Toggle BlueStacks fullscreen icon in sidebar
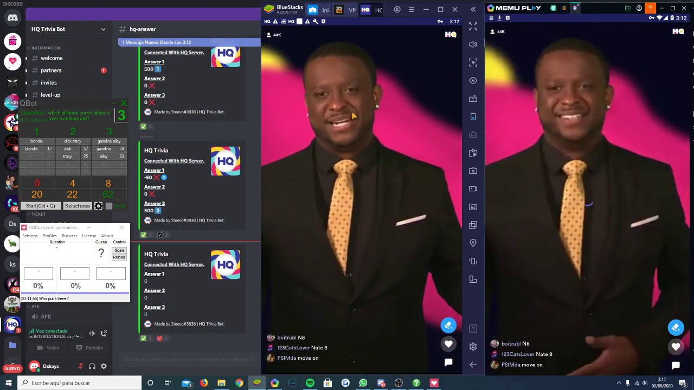694x390 pixels. [473, 26]
